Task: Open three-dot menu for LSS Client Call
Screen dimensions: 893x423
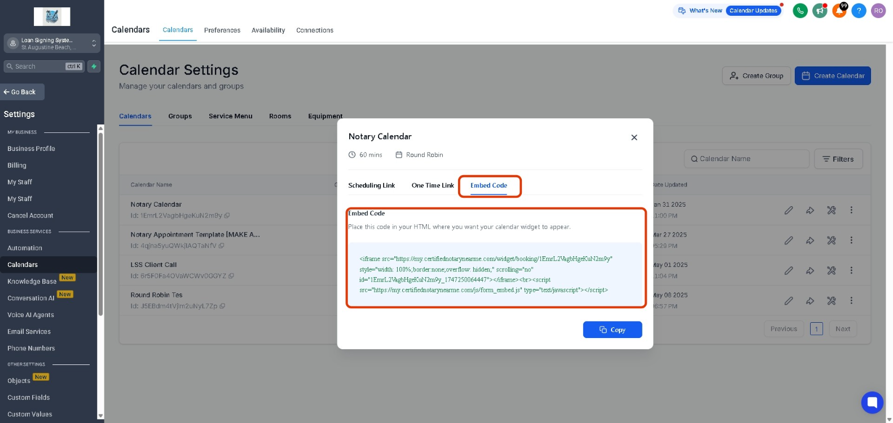Action: pyautogui.click(x=851, y=270)
